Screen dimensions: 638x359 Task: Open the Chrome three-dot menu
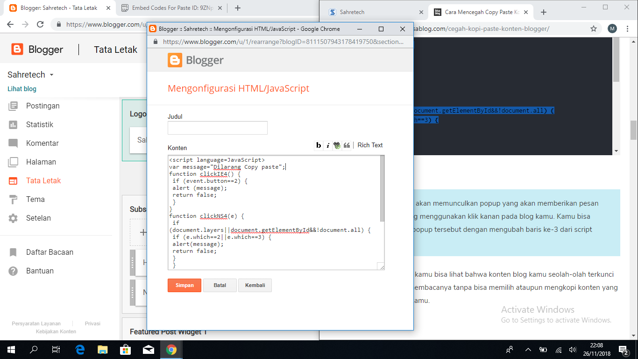click(628, 29)
